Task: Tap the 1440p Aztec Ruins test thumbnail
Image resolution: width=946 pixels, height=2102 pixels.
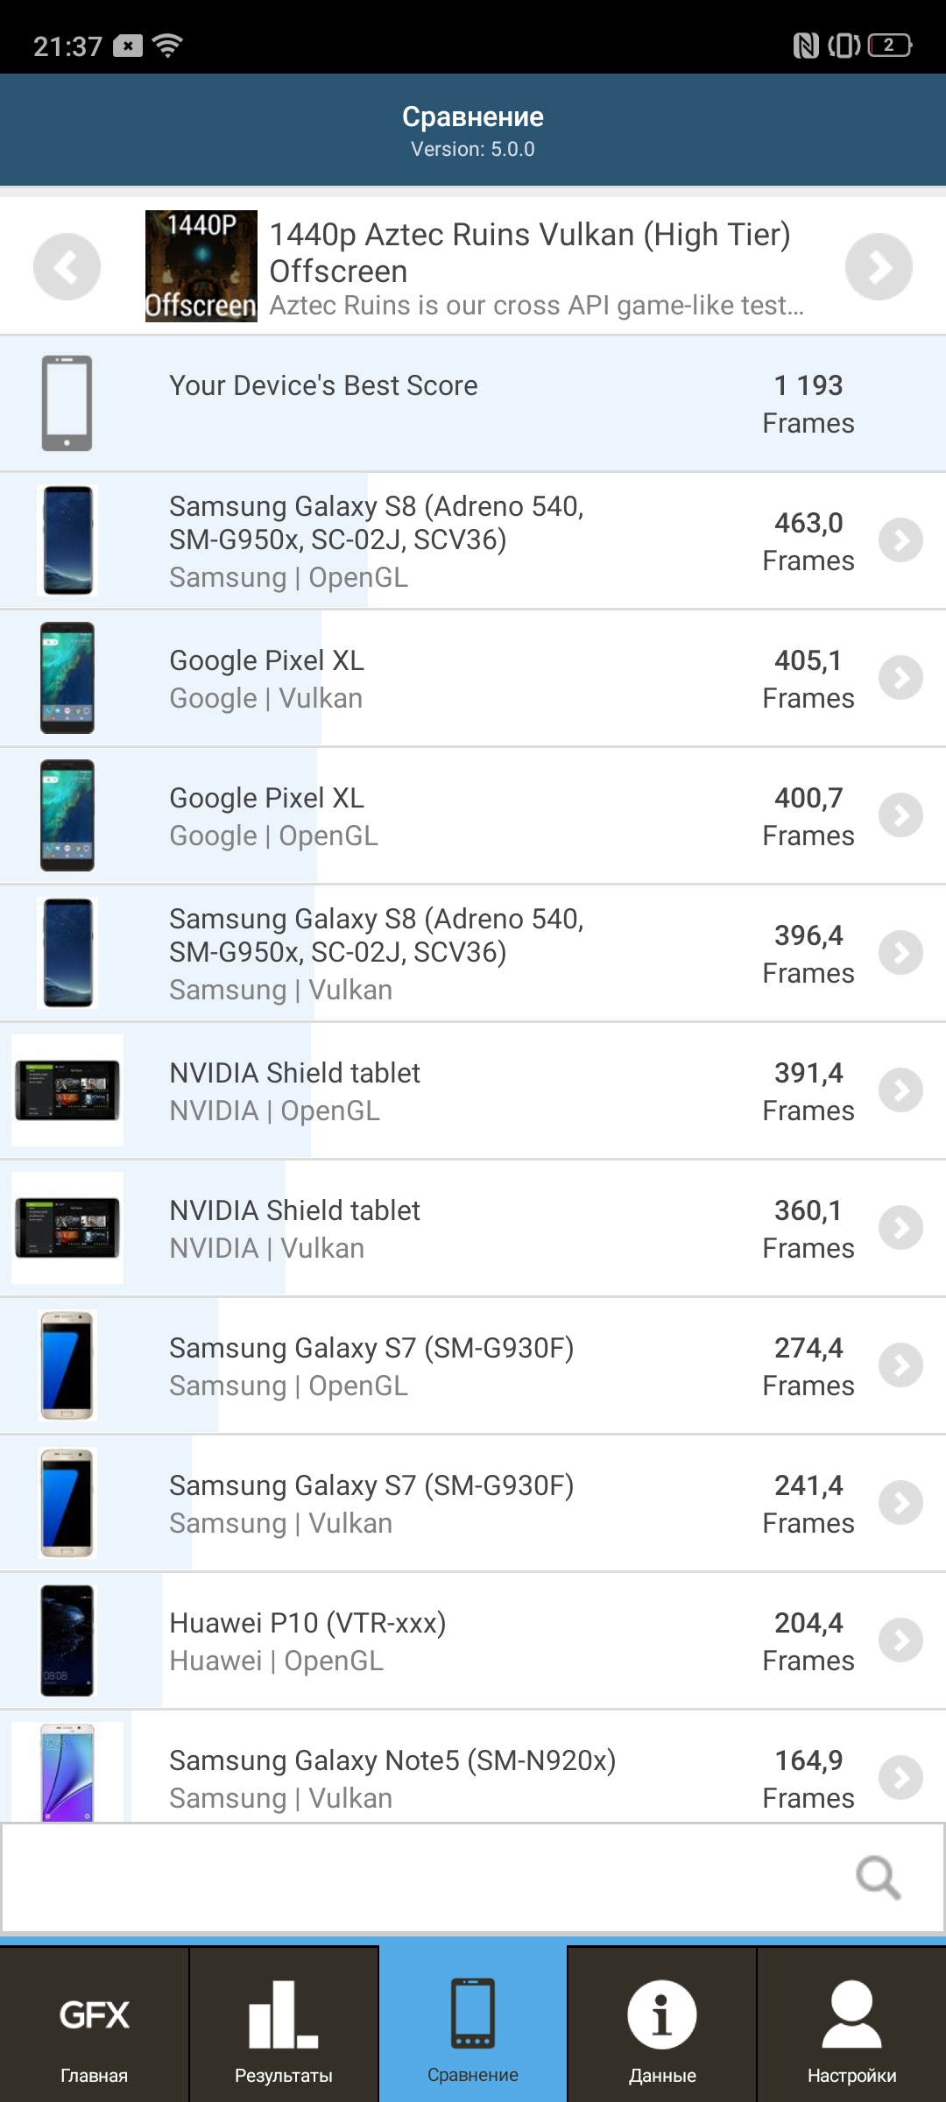Action: (201, 266)
